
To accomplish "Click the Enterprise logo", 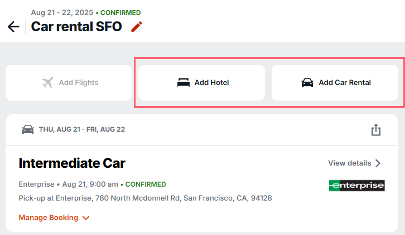I will coord(356,186).
